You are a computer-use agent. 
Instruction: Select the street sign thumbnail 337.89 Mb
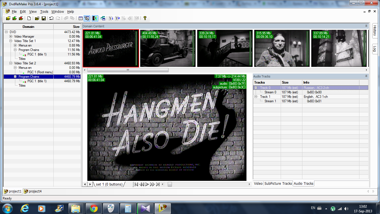coord(339,48)
